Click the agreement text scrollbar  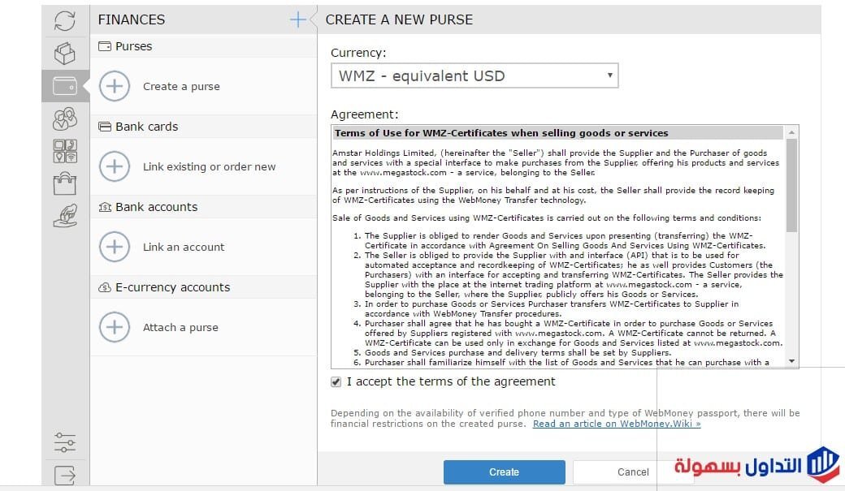click(x=791, y=185)
